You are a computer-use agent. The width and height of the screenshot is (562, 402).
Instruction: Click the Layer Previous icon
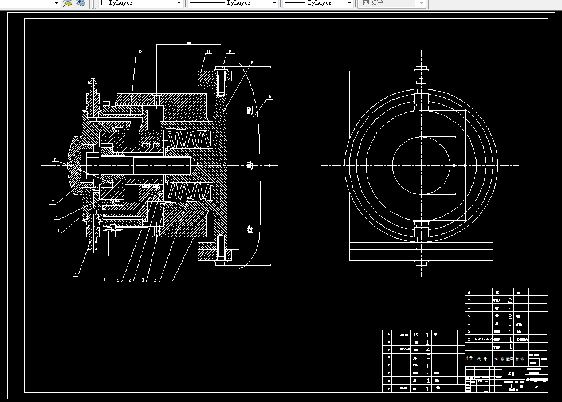81,3
